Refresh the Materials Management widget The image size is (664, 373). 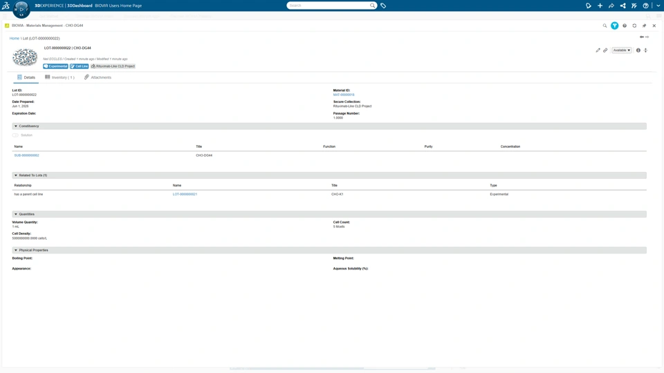pyautogui.click(x=634, y=26)
